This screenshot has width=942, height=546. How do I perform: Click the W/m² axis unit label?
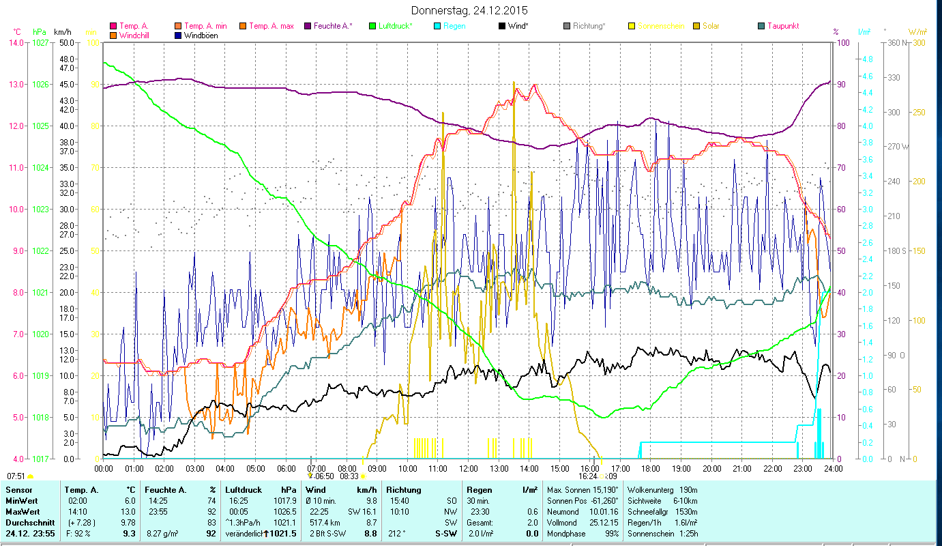point(916,32)
